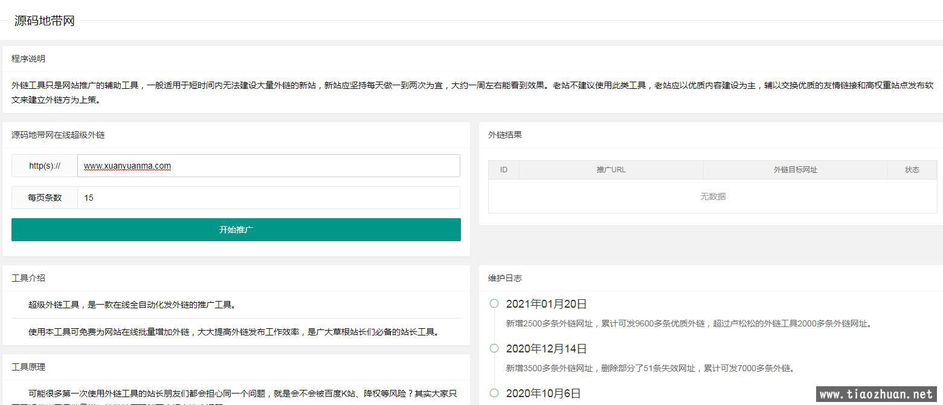This screenshot has width=943, height=405.
Task: Click the http(s):// prefix label
Action: [45, 166]
